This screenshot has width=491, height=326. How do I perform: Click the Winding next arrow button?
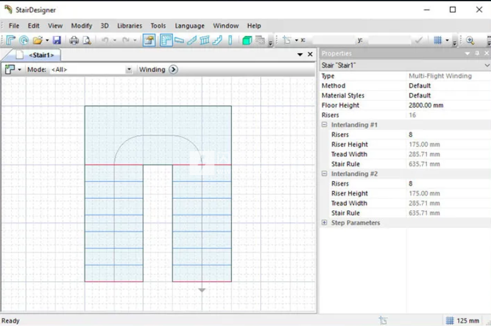pos(173,70)
